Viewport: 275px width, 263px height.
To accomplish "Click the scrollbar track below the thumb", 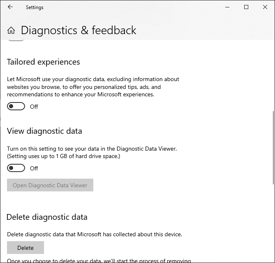I will (x=273, y=222).
